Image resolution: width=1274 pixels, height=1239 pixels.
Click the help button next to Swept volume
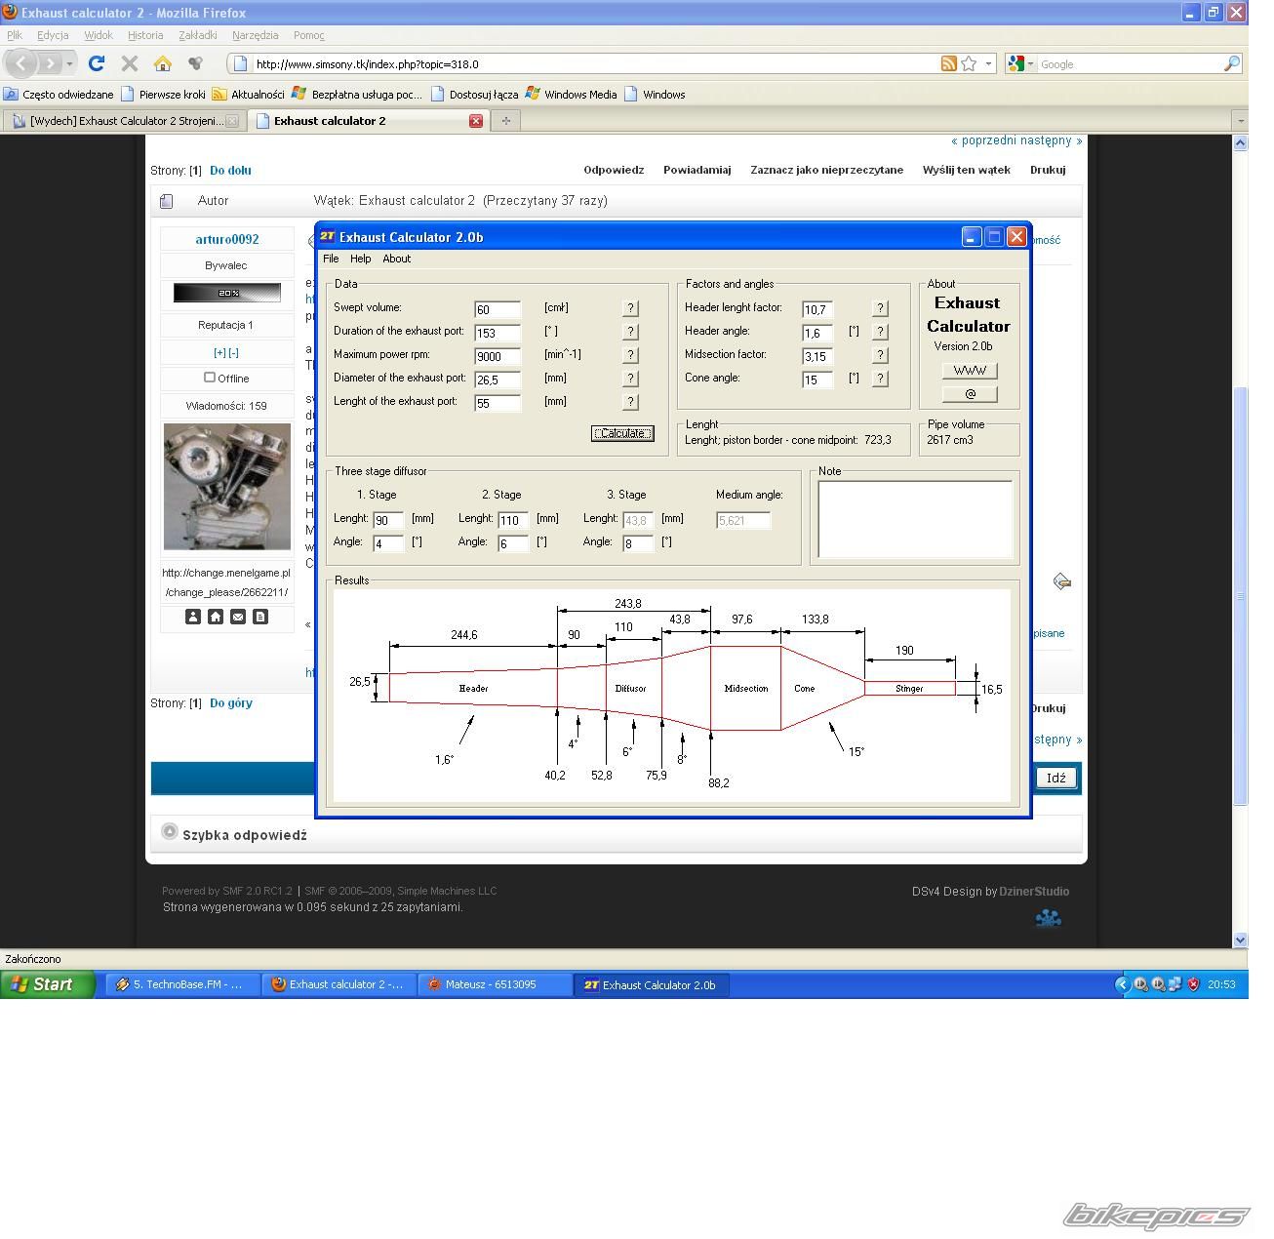(x=630, y=308)
